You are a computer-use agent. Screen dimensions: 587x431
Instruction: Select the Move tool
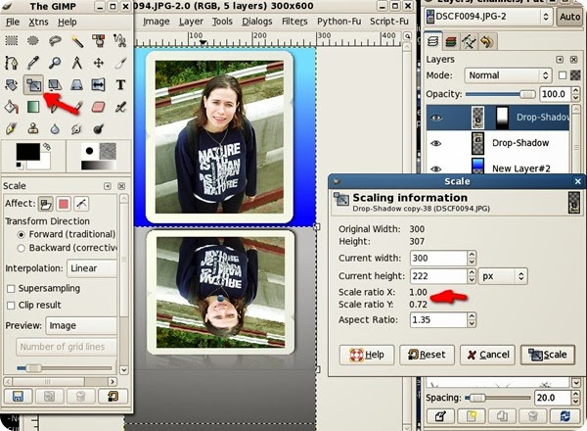pos(99,63)
